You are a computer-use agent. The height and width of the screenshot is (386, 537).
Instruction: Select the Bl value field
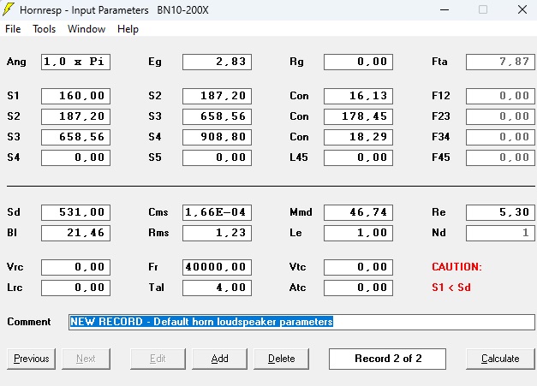pos(75,233)
